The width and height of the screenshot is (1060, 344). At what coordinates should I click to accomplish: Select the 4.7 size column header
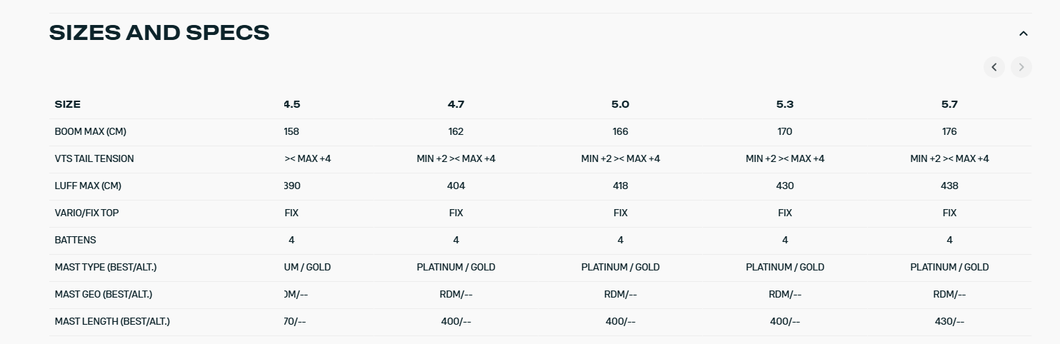click(456, 104)
